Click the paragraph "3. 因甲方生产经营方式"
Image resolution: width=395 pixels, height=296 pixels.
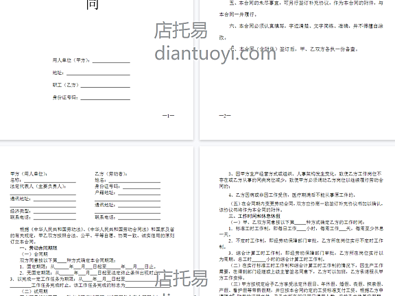[301, 180]
